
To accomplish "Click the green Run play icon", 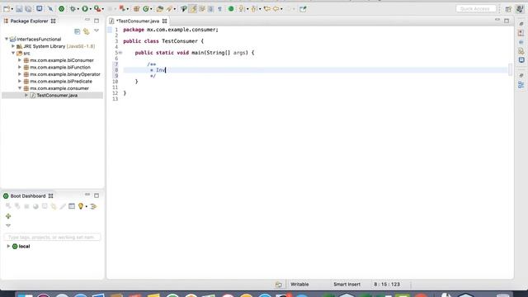I will (85, 9).
